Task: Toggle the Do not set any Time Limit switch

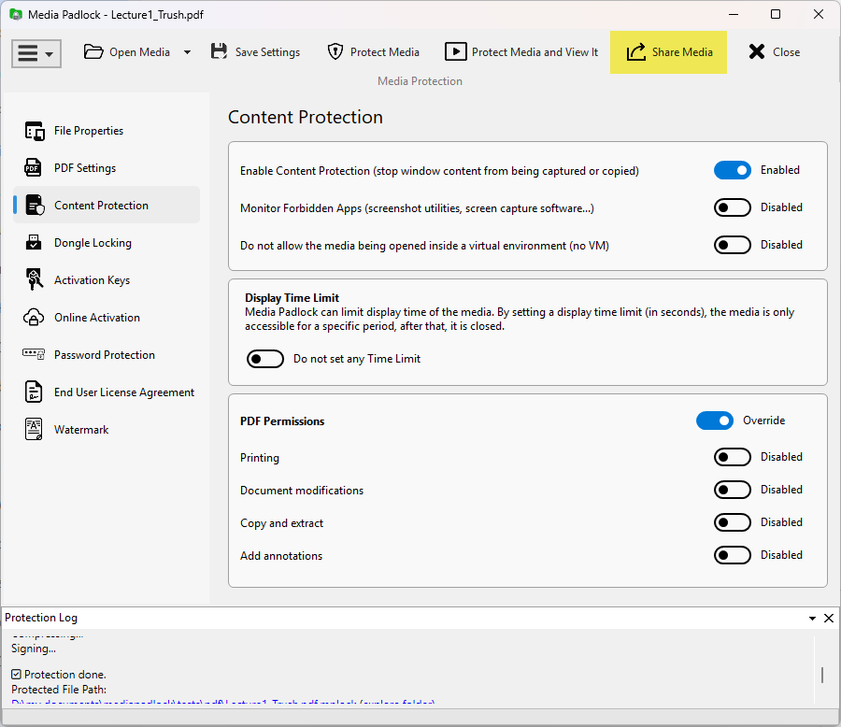Action: click(x=265, y=359)
